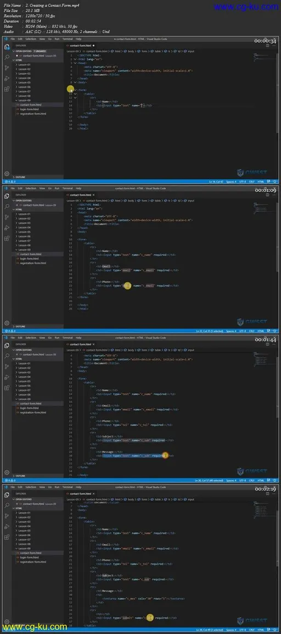Viewport: 281px width, 634px height.
Task: Open Source Control in the 00:01:44 frame
Action: [x=7, y=366]
